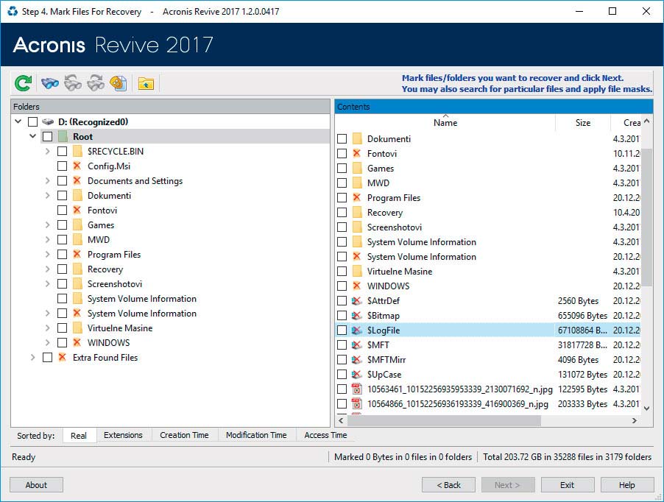Mark the $LogFile checkbox in Contents
The width and height of the screenshot is (664, 502).
342,330
